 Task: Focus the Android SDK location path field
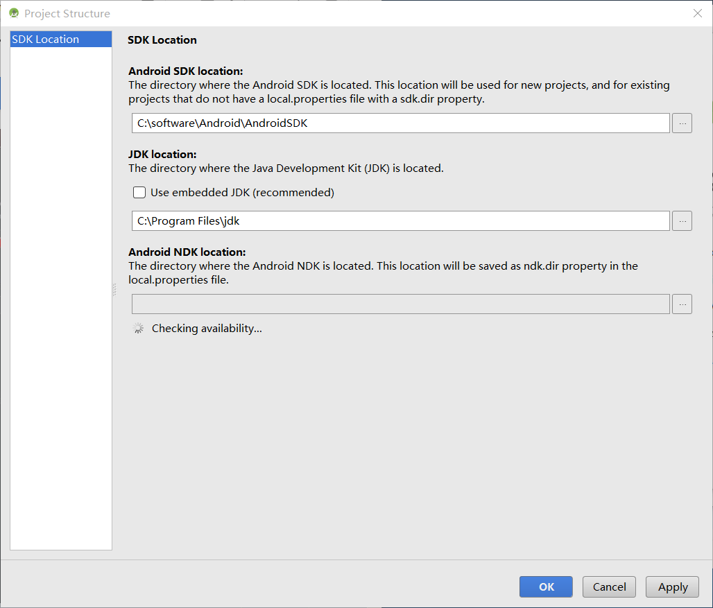pyautogui.click(x=401, y=123)
